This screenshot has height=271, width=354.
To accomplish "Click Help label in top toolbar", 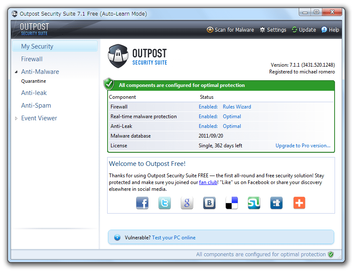I will (x=334, y=30).
